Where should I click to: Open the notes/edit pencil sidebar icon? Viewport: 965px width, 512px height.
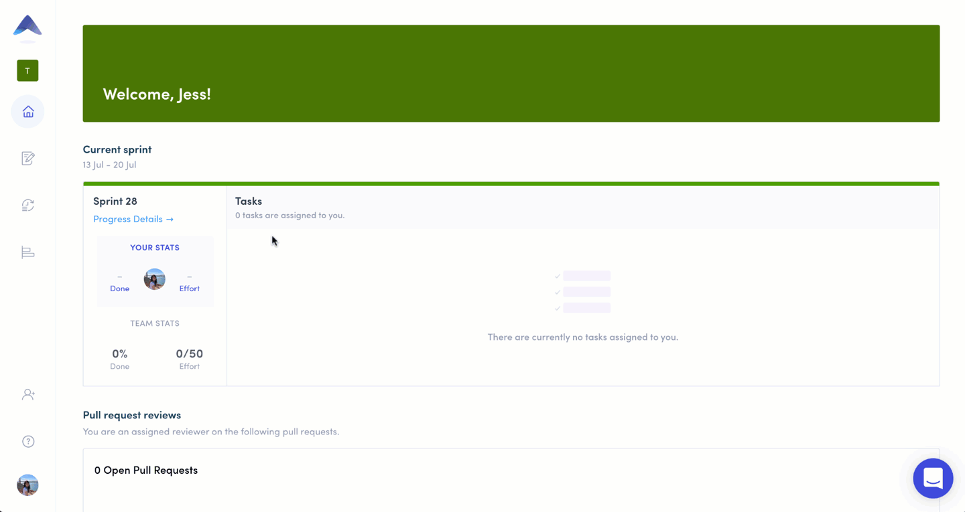coord(27,158)
